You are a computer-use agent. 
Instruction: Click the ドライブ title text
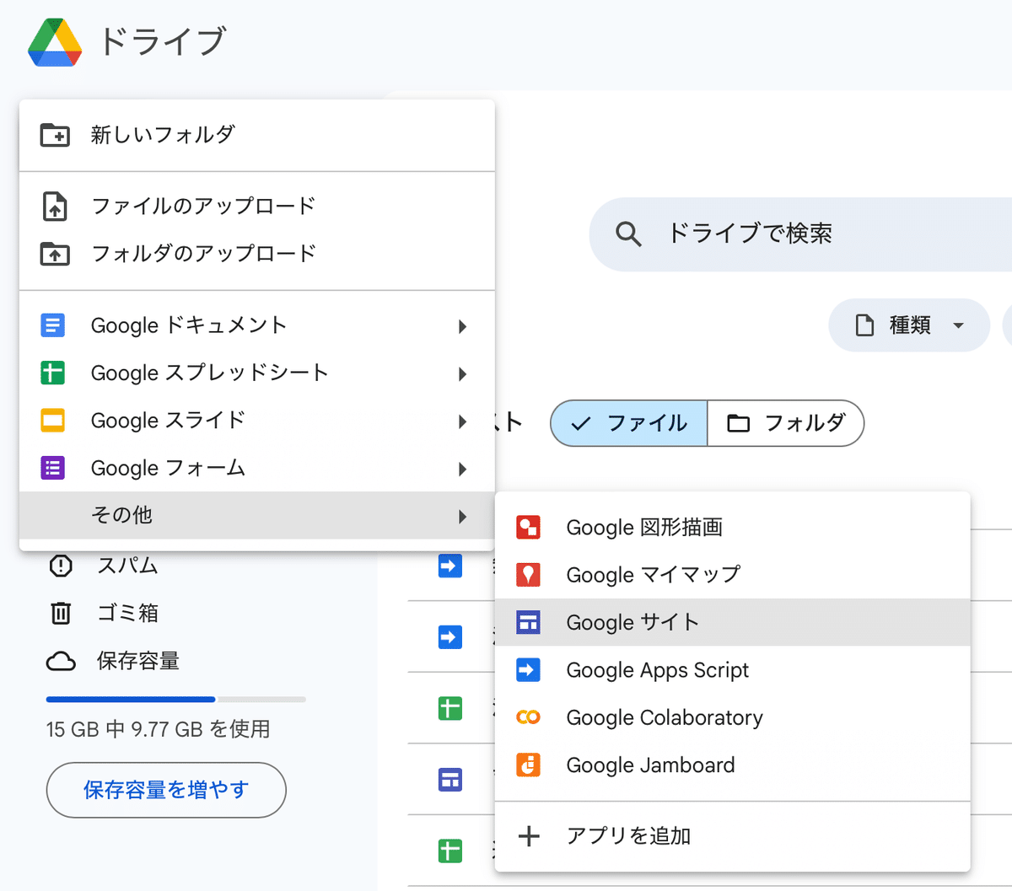click(x=163, y=42)
